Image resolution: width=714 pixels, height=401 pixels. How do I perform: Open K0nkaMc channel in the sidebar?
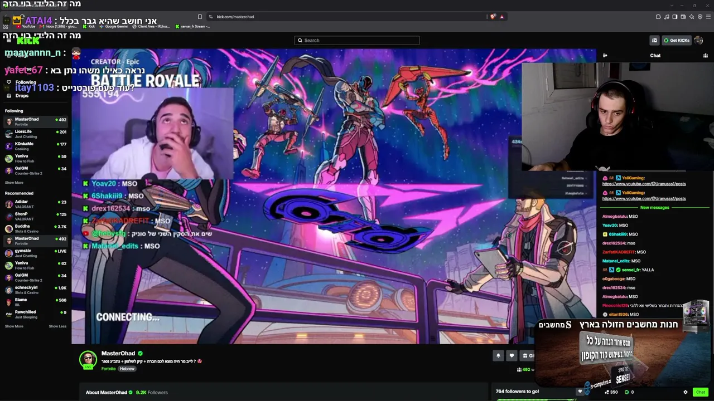[x=36, y=146]
